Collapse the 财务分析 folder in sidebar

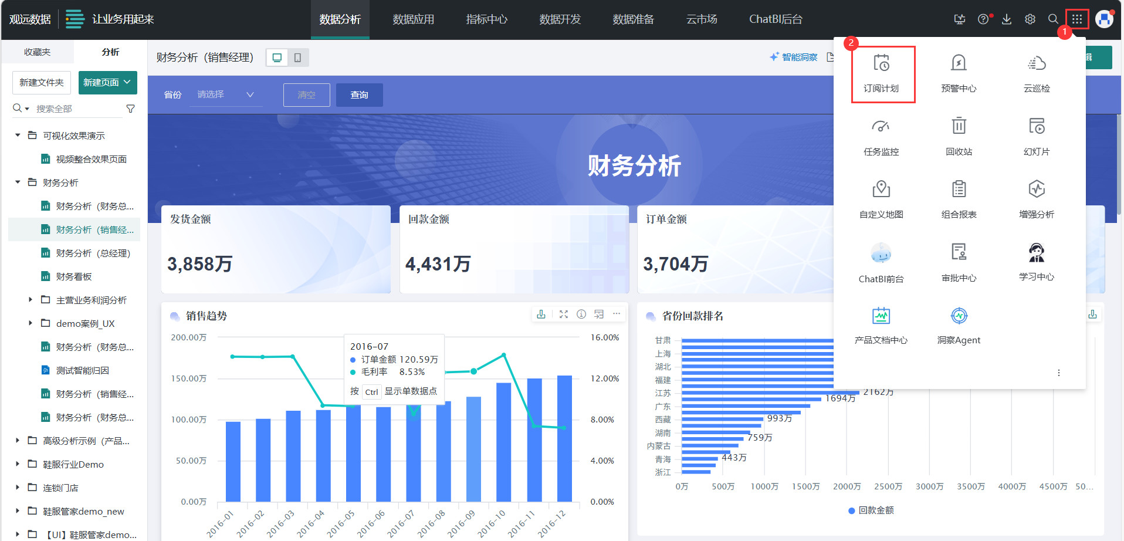(x=17, y=182)
